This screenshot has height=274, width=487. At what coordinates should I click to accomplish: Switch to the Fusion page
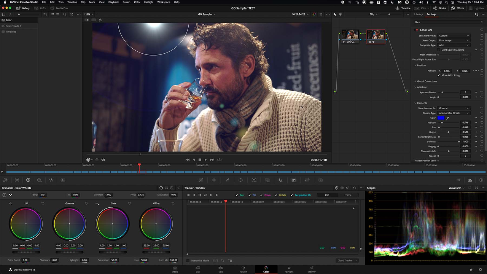[243, 269]
